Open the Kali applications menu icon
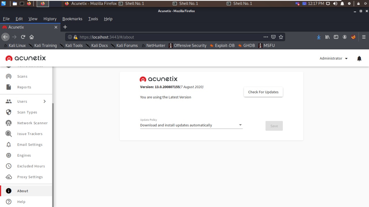 pos(4,3)
